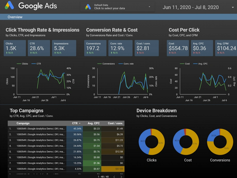
Task: Click the 45.34% CTR cell
Action: 75,129
